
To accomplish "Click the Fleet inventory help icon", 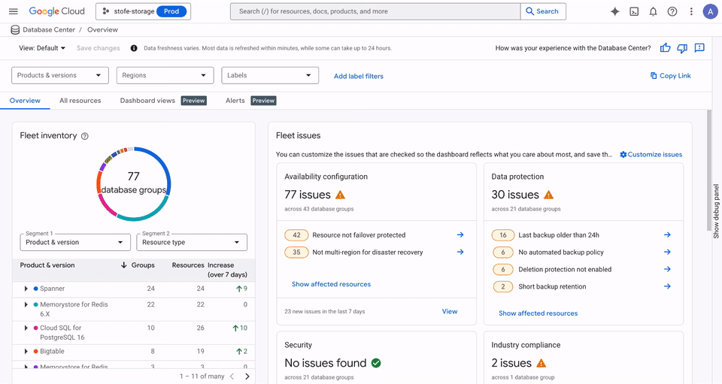I will pos(85,136).
